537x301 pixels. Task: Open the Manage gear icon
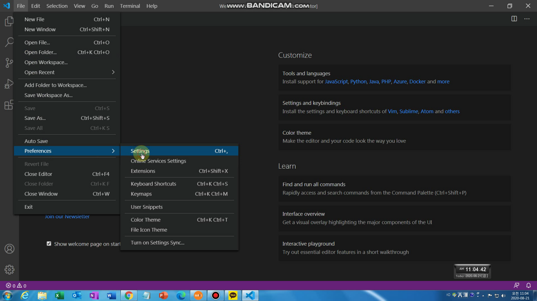click(x=9, y=270)
